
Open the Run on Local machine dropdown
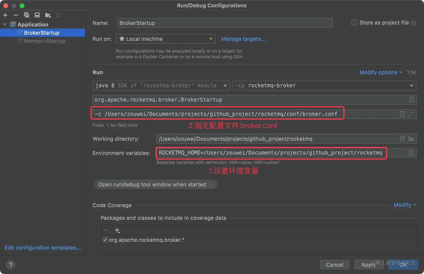tap(166, 39)
